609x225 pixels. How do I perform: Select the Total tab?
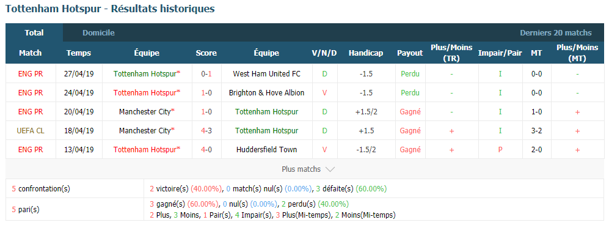34,32
